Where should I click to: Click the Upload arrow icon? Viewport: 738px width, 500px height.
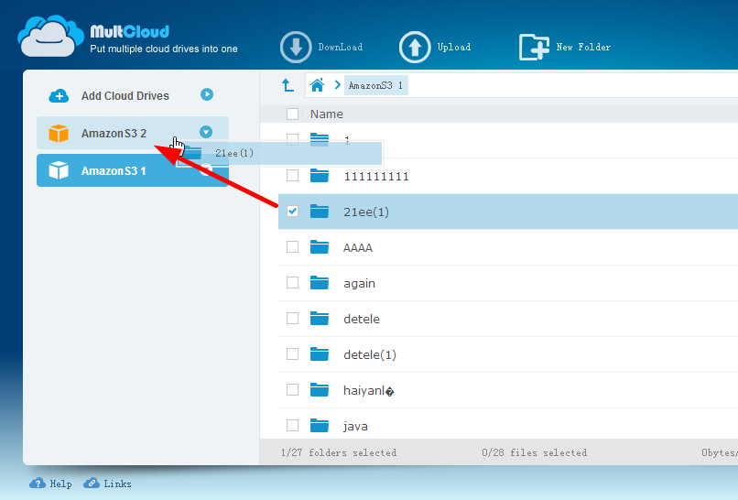tap(415, 47)
